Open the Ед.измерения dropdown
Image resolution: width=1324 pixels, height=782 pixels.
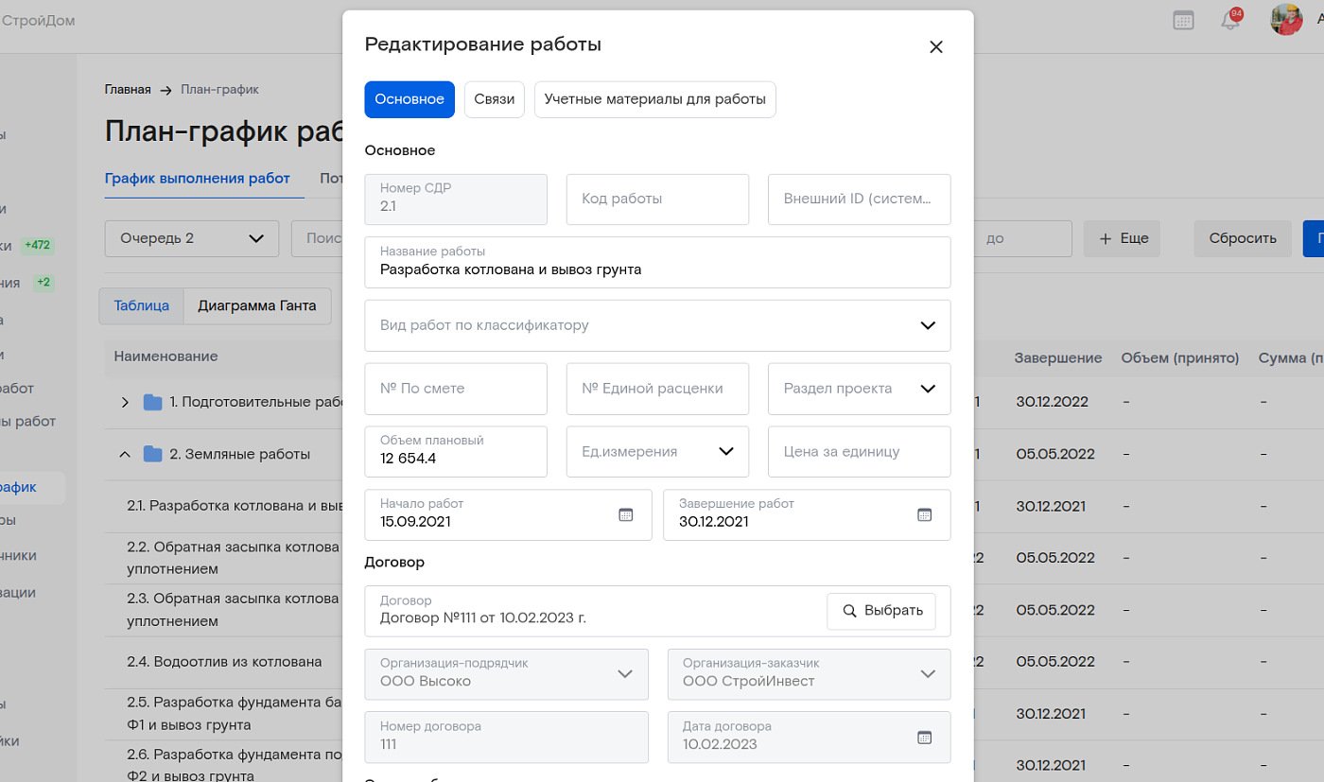click(725, 452)
